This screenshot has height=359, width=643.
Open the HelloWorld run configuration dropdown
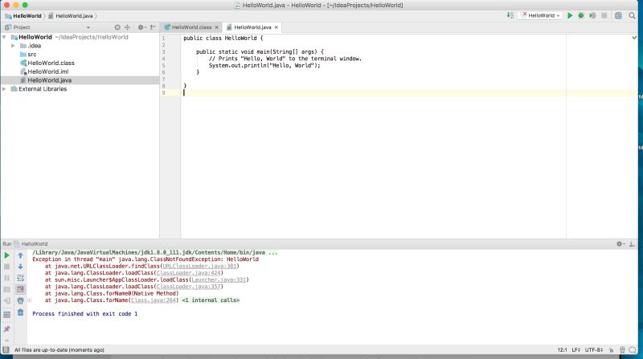point(540,15)
